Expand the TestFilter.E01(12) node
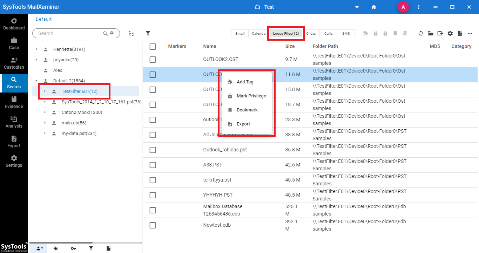The image size is (479, 253). 45,91
